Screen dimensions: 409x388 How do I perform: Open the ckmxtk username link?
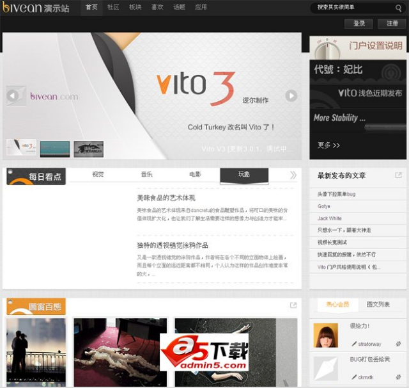click(366, 377)
